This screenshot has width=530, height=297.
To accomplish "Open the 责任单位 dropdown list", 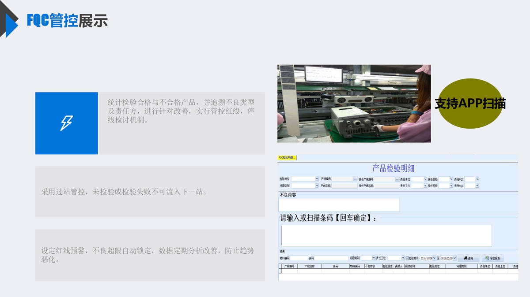I will tap(424, 179).
